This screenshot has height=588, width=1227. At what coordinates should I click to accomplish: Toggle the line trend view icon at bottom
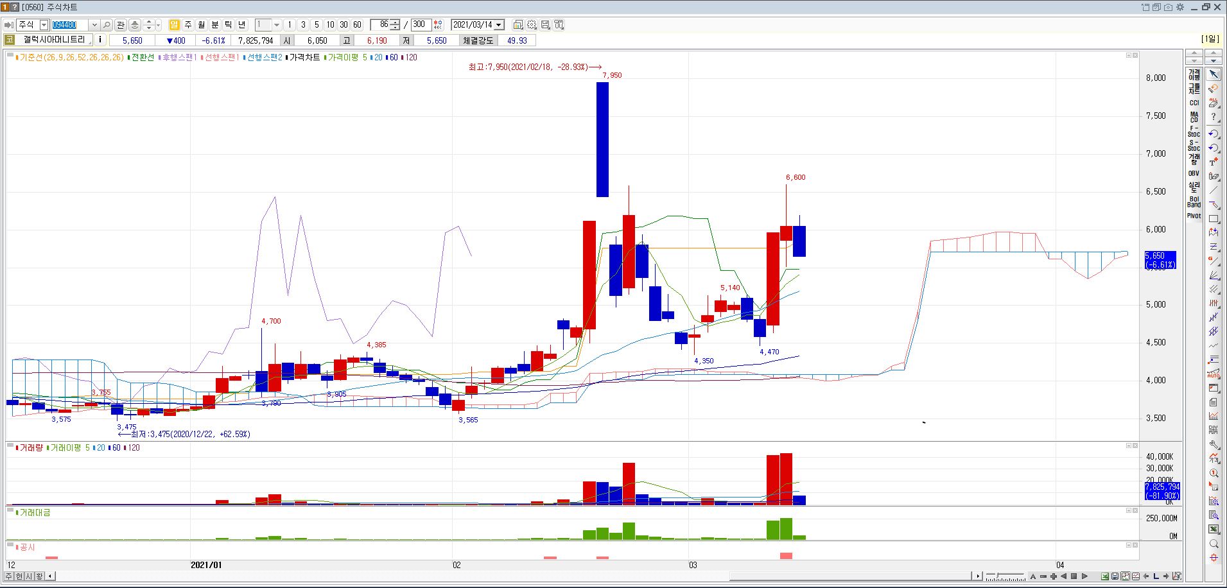1136,576
